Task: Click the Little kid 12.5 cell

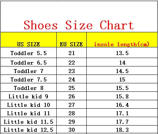Action: click(x=29, y=130)
